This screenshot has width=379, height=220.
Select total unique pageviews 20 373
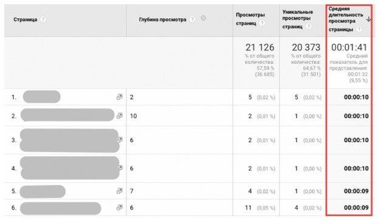coord(306,47)
